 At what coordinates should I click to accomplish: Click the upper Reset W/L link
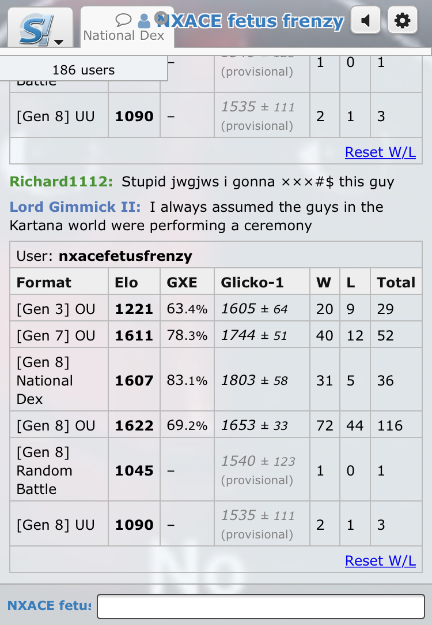click(x=380, y=152)
